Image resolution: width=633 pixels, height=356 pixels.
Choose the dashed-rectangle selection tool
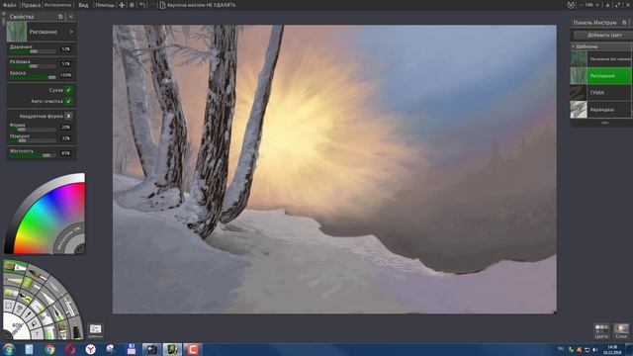coord(8,306)
